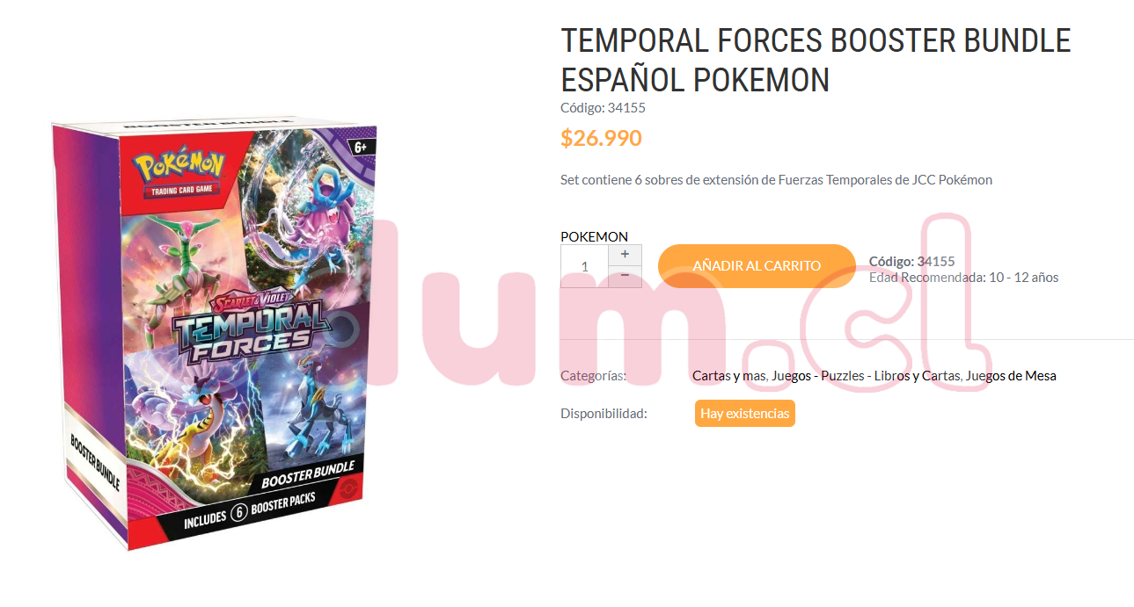Click the Pokémon logo on the box
The image size is (1134, 607).
(x=179, y=168)
